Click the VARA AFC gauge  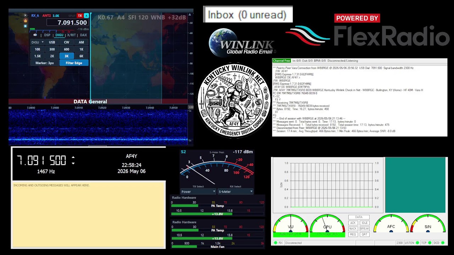pyautogui.click(x=391, y=223)
